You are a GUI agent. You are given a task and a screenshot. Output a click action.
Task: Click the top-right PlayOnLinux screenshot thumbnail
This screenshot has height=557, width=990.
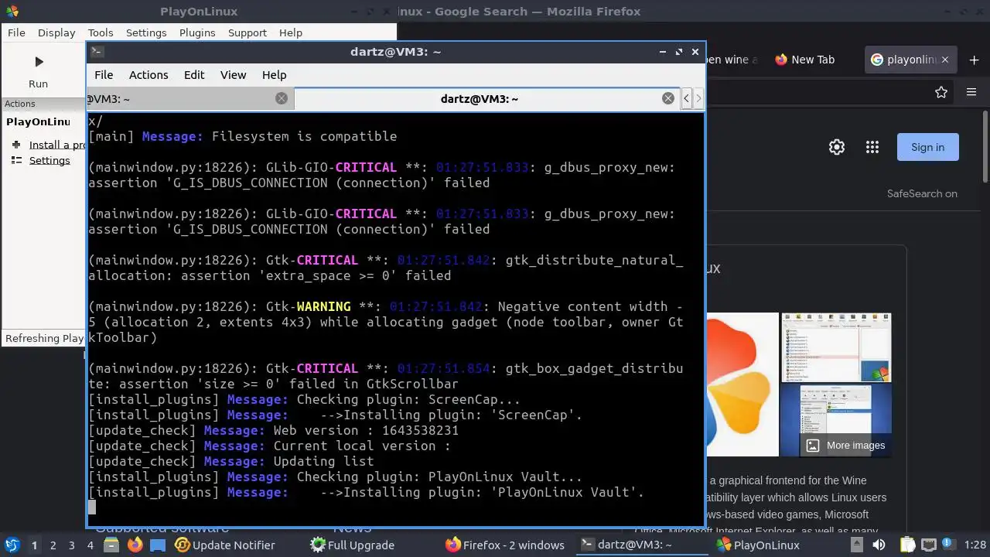click(836, 347)
